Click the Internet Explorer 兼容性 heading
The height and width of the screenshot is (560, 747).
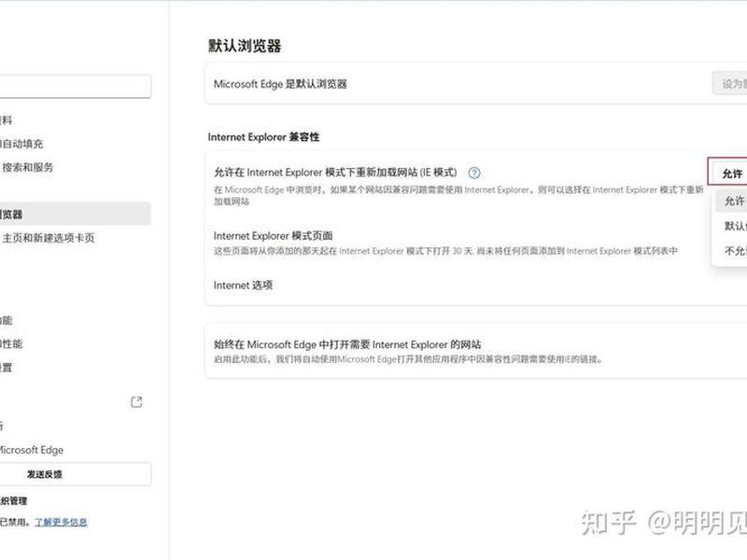point(263,137)
